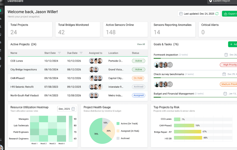Open the CCE-Lanes project row

tap(78, 61)
